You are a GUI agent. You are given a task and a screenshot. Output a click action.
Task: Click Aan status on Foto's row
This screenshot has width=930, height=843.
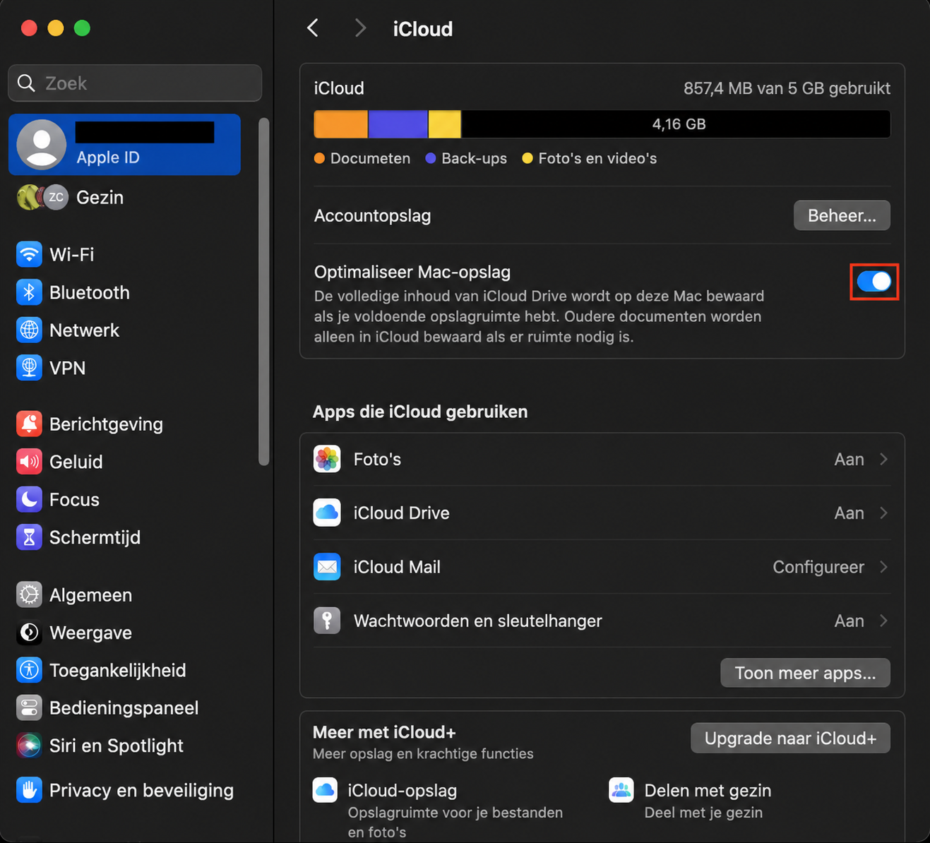point(849,459)
